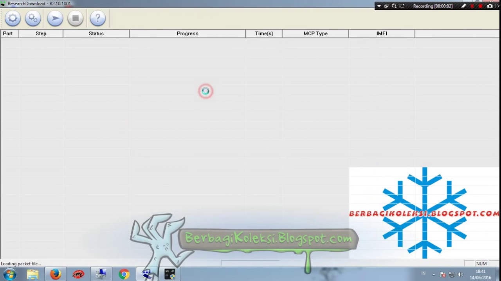Image resolution: width=501 pixels, height=281 pixels.
Task: Click the Status column header
Action: [96, 34]
